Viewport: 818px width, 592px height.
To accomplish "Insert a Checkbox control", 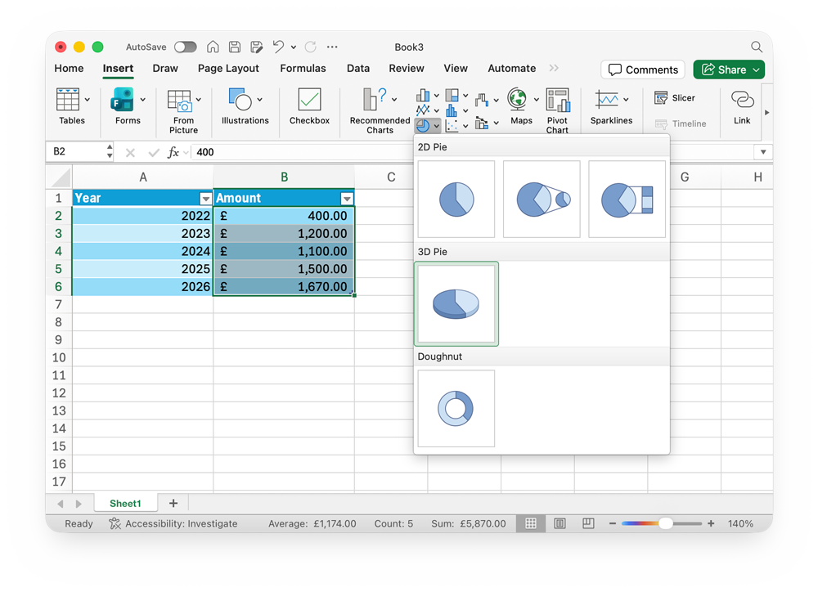I will tap(309, 107).
